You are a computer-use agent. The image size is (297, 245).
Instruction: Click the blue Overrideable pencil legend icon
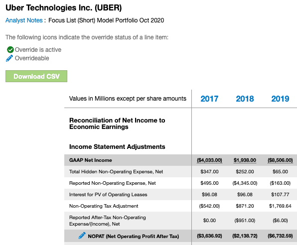[9, 58]
